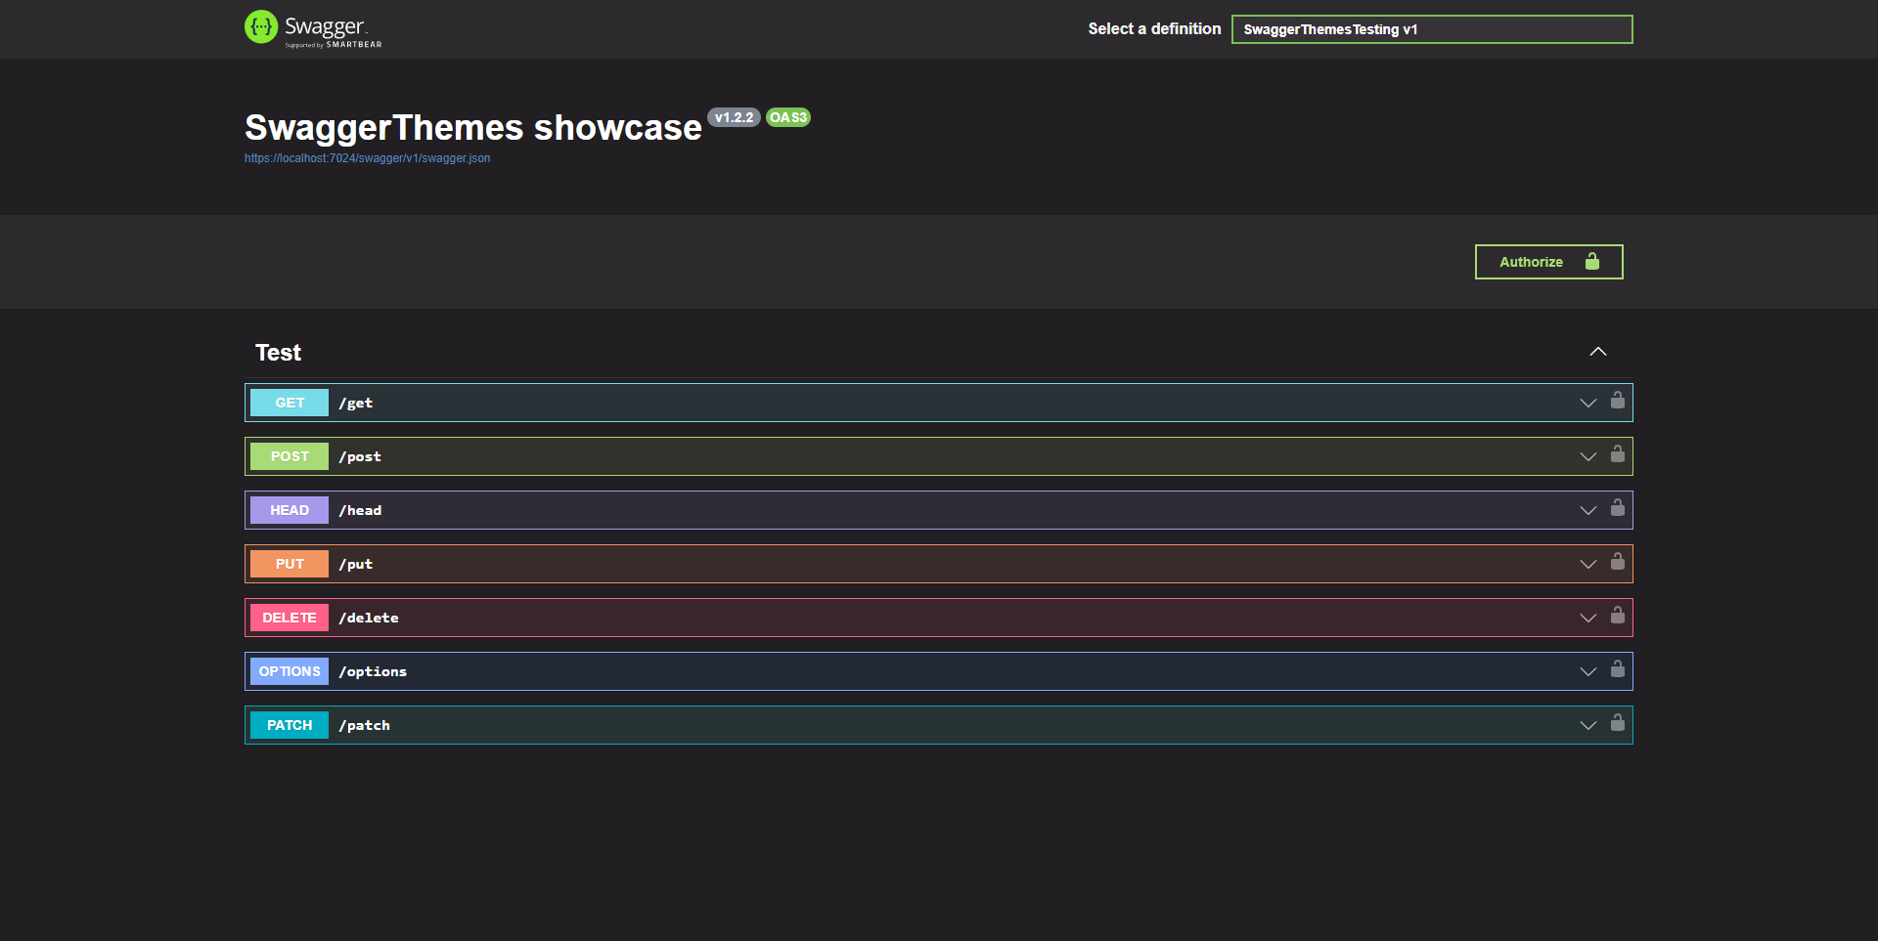Expand the /get endpoint chevron
This screenshot has height=941, width=1878.
tap(1588, 403)
